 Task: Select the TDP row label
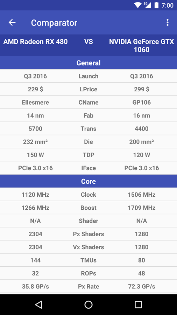click(x=88, y=155)
